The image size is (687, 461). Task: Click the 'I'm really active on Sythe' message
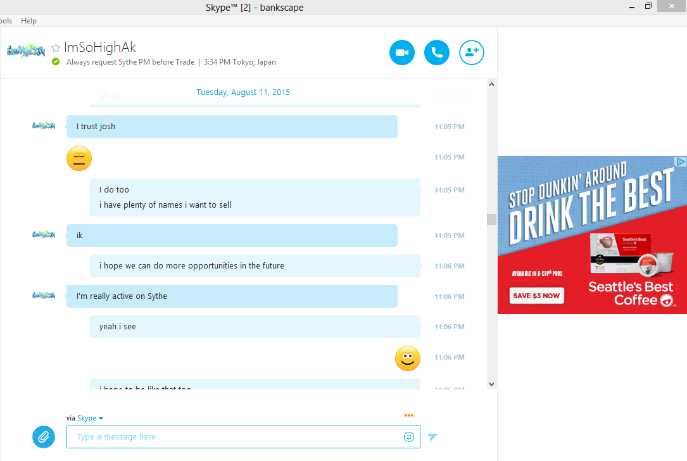coord(232,296)
